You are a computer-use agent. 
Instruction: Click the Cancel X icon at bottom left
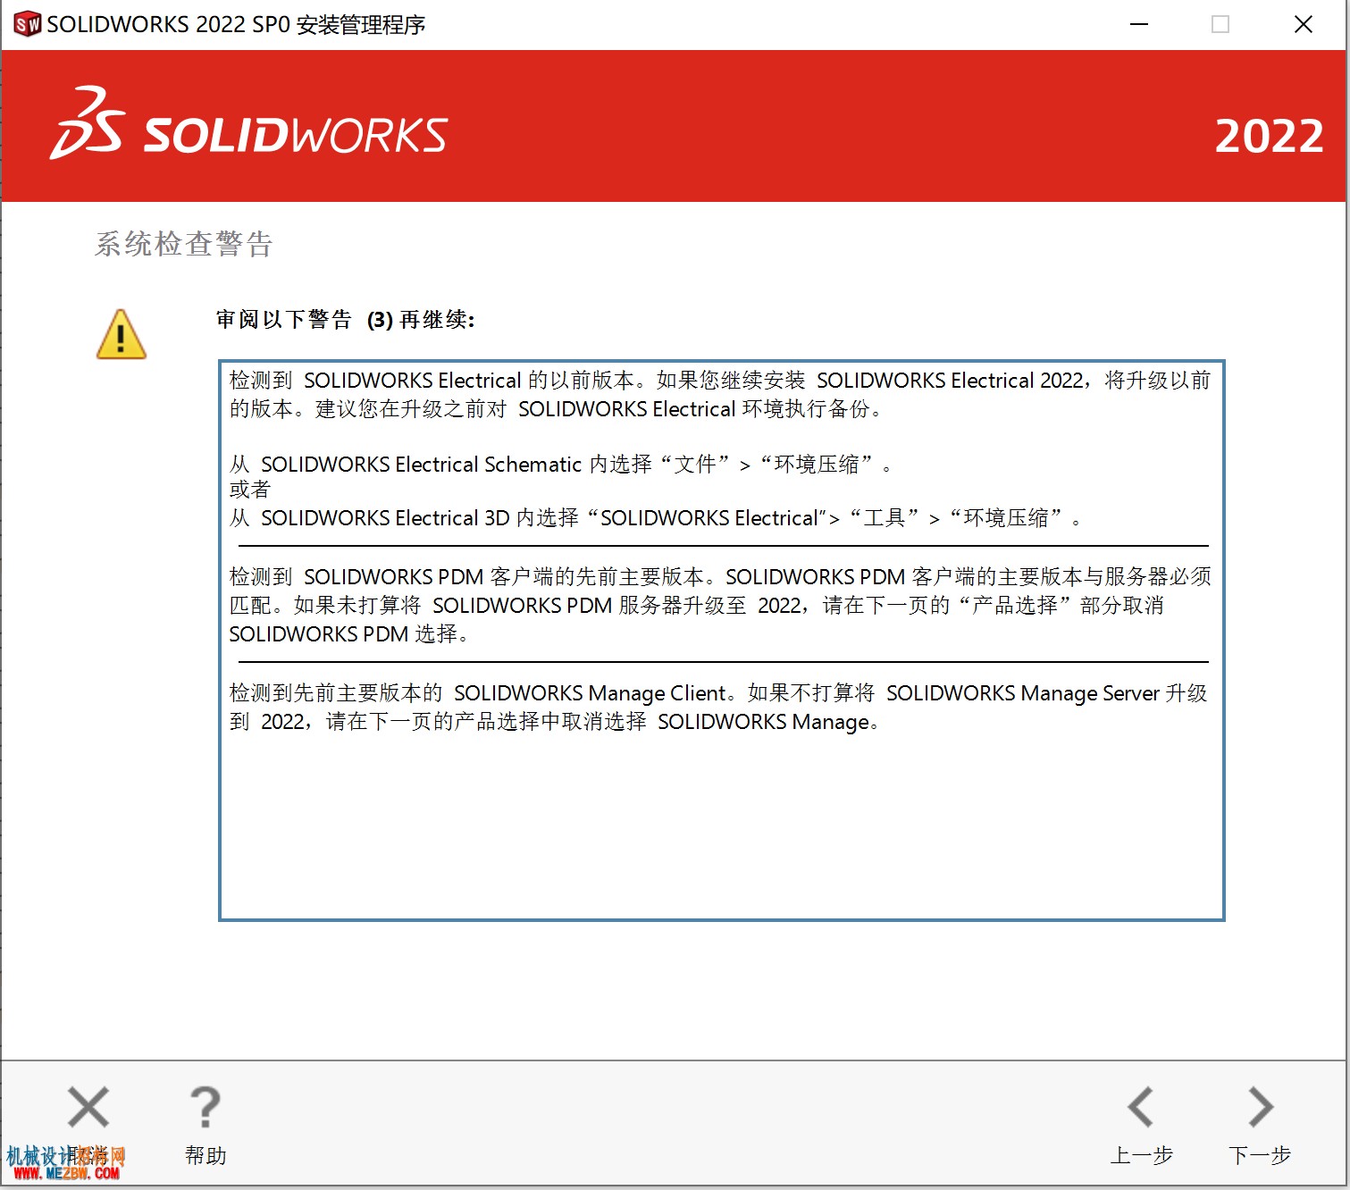[88, 1108]
